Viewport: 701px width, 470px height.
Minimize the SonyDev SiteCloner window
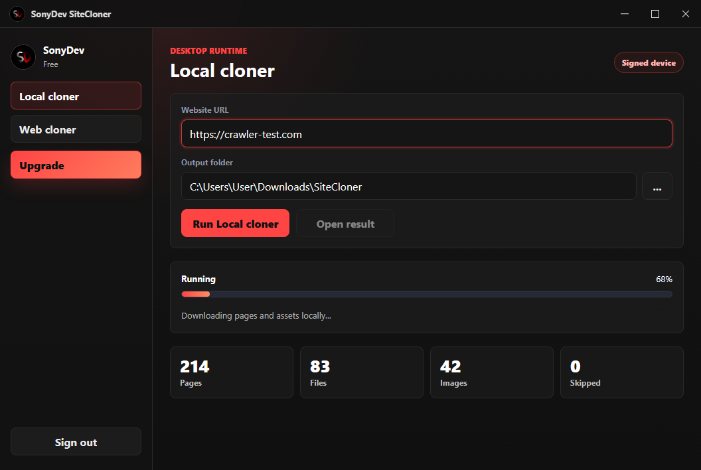[625, 14]
